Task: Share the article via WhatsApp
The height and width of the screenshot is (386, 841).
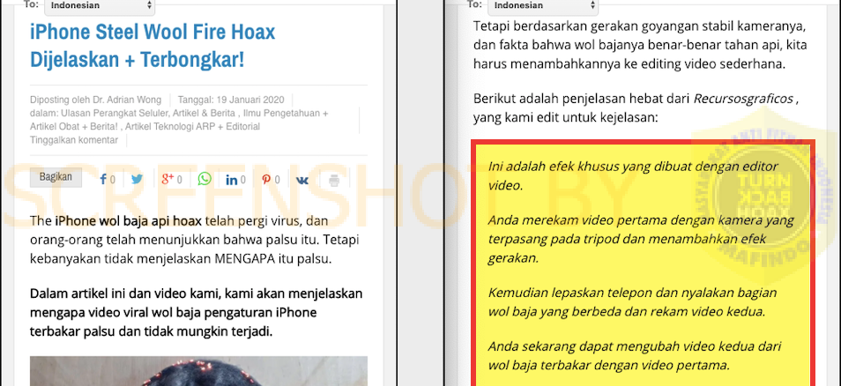Action: click(x=205, y=179)
